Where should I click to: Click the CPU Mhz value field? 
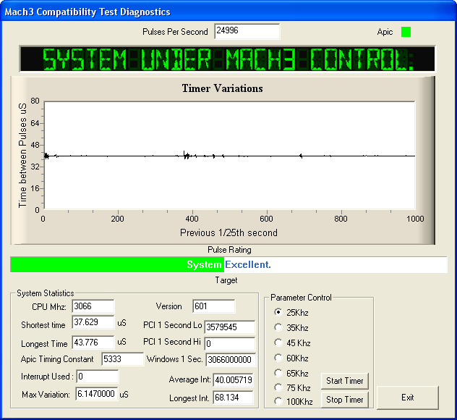coord(93,306)
